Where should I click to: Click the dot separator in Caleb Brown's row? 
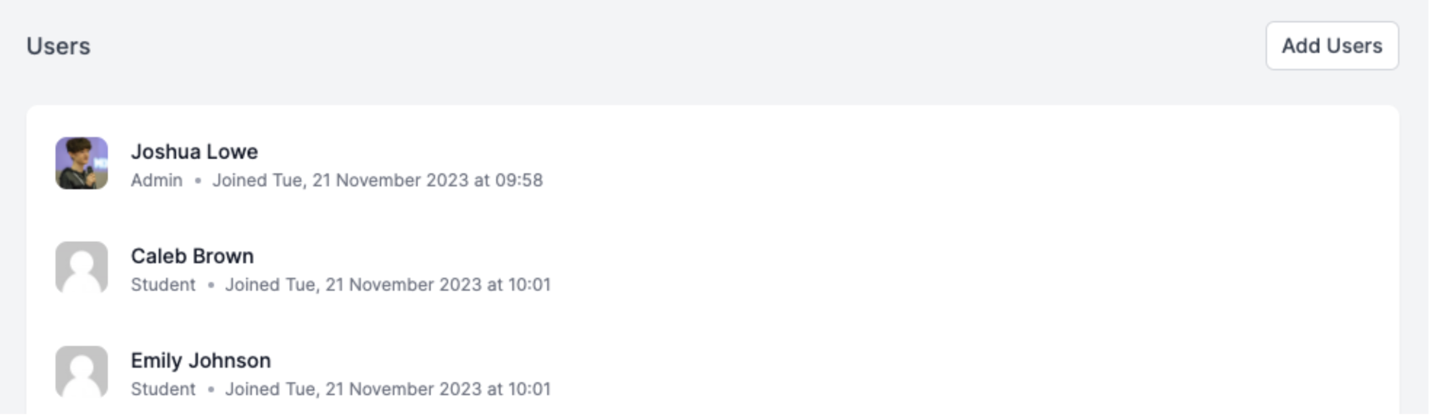[211, 285]
